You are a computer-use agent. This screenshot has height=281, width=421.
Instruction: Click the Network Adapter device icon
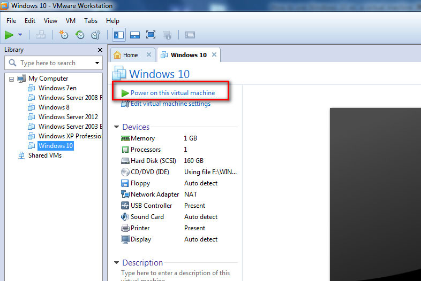pos(125,194)
